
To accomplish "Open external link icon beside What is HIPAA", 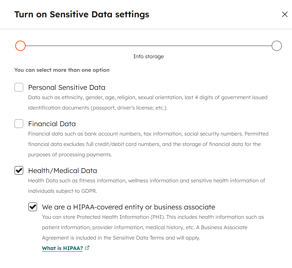I will click(87, 248).
